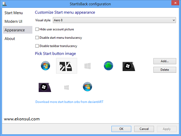The image size is (181, 136).
Task: Choose the gray Windows 8 flag start image
Action: 88,66
